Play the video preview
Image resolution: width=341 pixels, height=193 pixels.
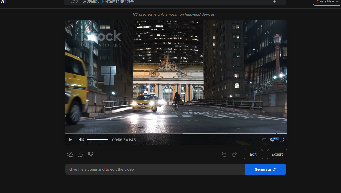(x=70, y=140)
